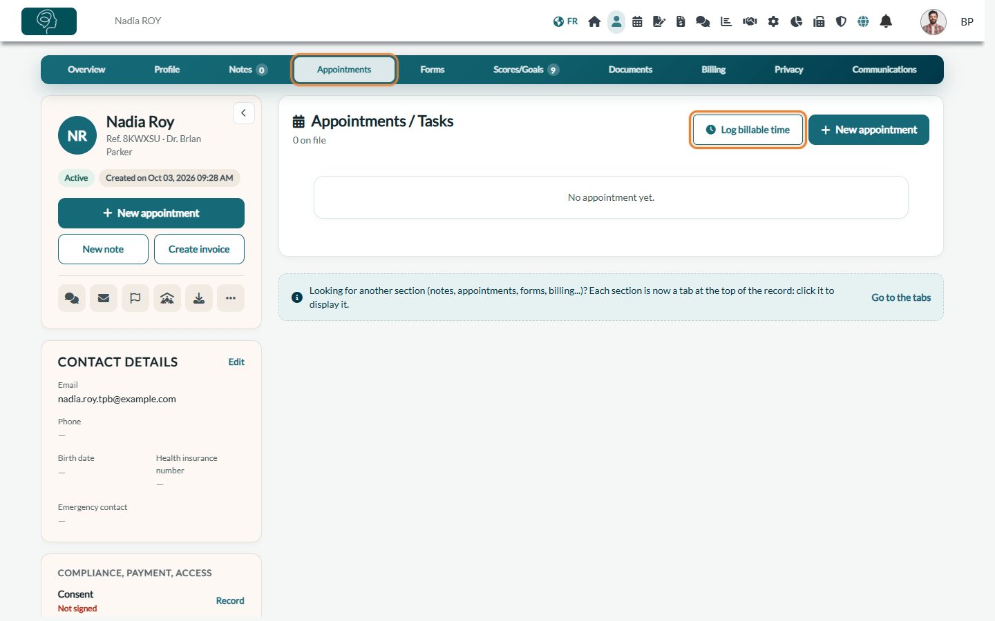Click the teal globe icon near the bell
This screenshot has height=621, width=995.
pyautogui.click(x=863, y=21)
